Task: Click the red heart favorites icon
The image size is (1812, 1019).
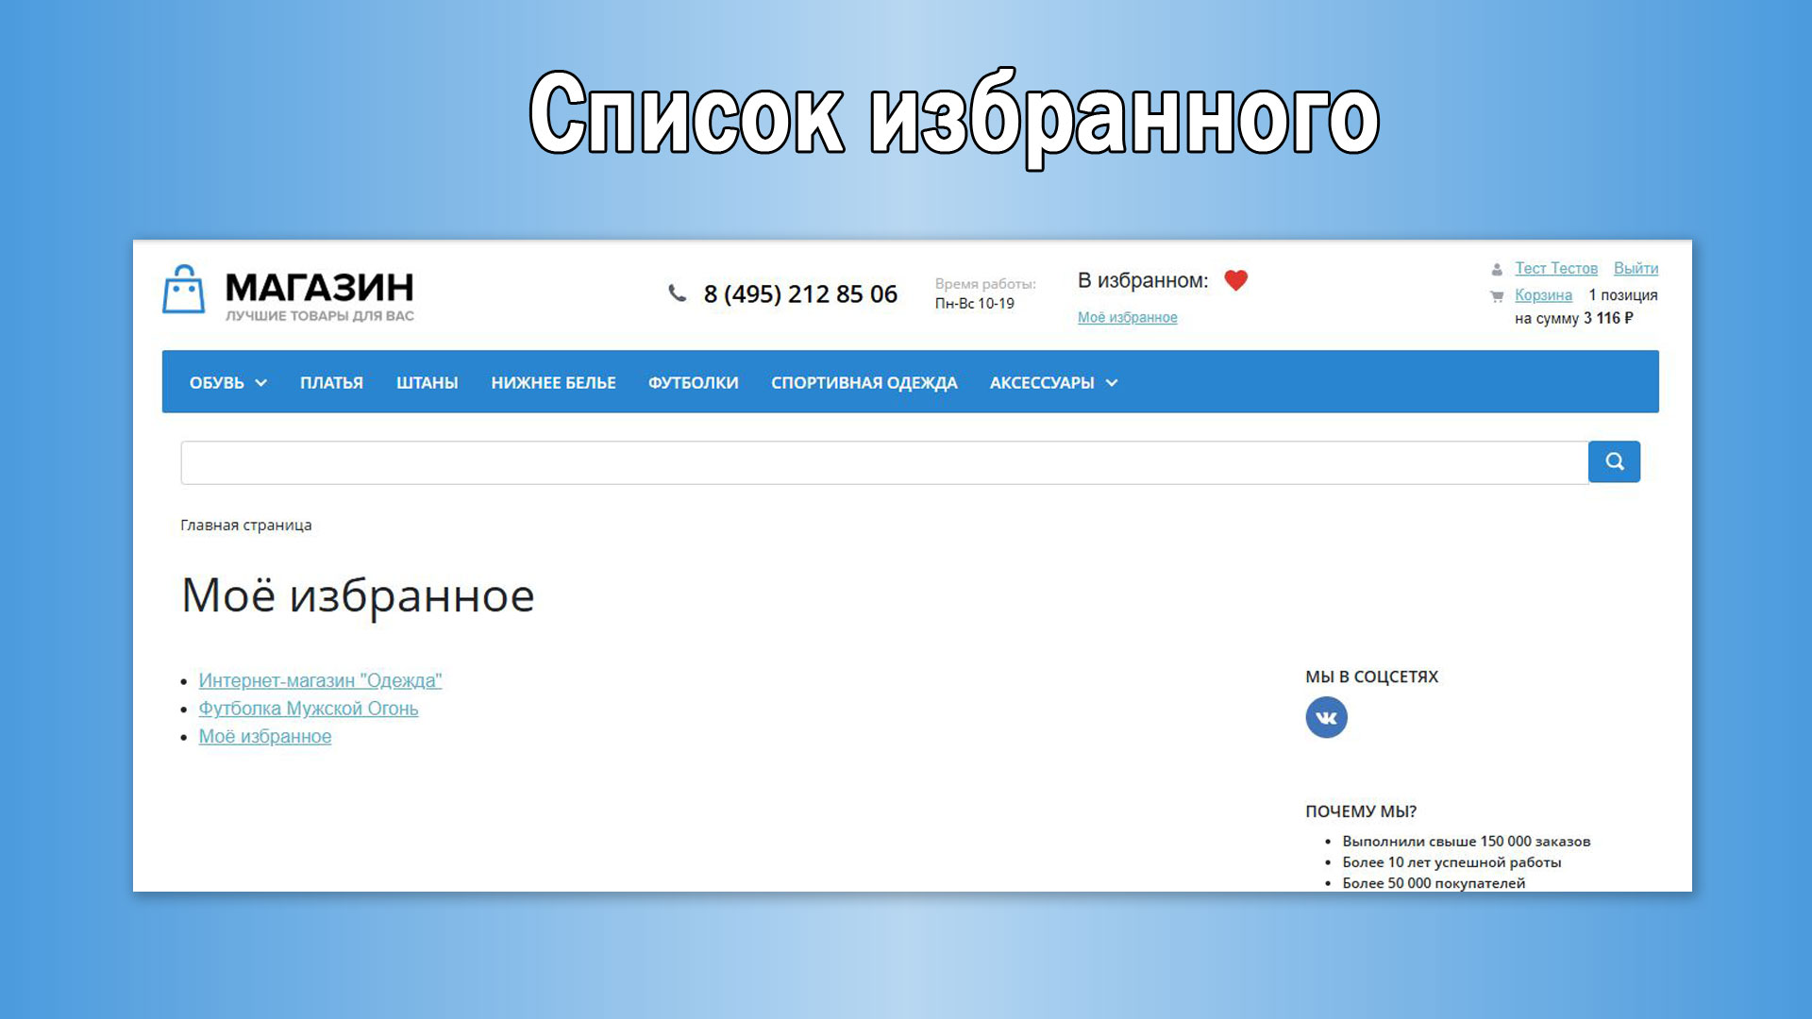Action: tap(1235, 280)
